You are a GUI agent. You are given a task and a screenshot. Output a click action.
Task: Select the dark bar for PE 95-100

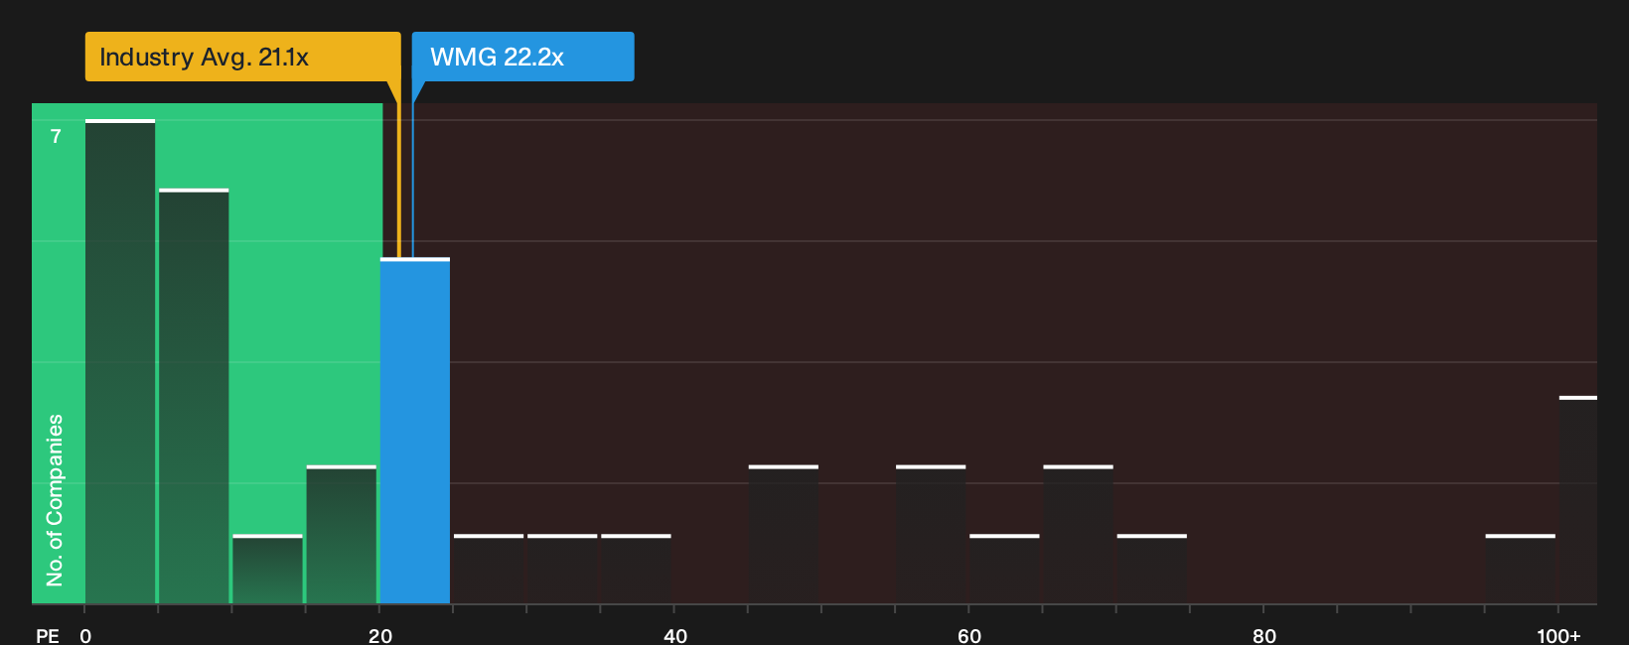pyautogui.click(x=1521, y=570)
